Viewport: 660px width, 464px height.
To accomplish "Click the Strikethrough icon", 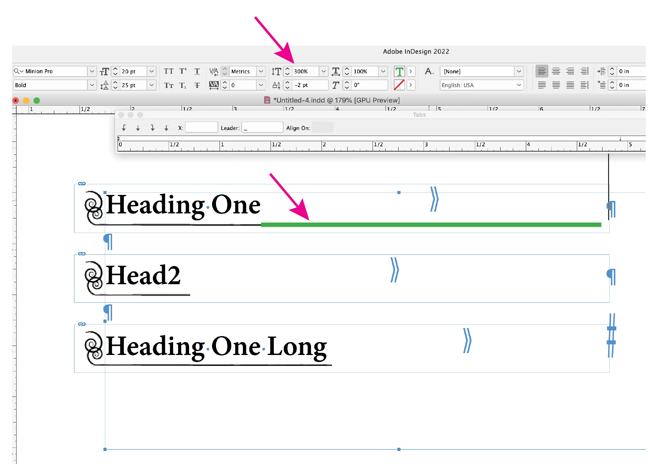I will click(197, 85).
